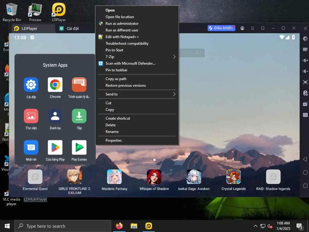This screenshot has width=309, height=232.
Task: Select Pin to taskbar
Action: [137, 70]
